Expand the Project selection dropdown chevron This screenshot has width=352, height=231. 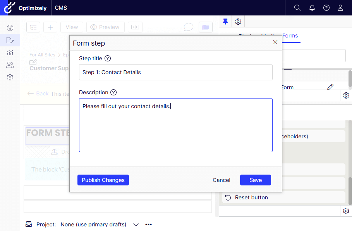136,224
